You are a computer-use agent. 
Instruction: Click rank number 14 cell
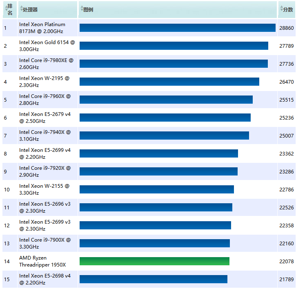[10, 261]
